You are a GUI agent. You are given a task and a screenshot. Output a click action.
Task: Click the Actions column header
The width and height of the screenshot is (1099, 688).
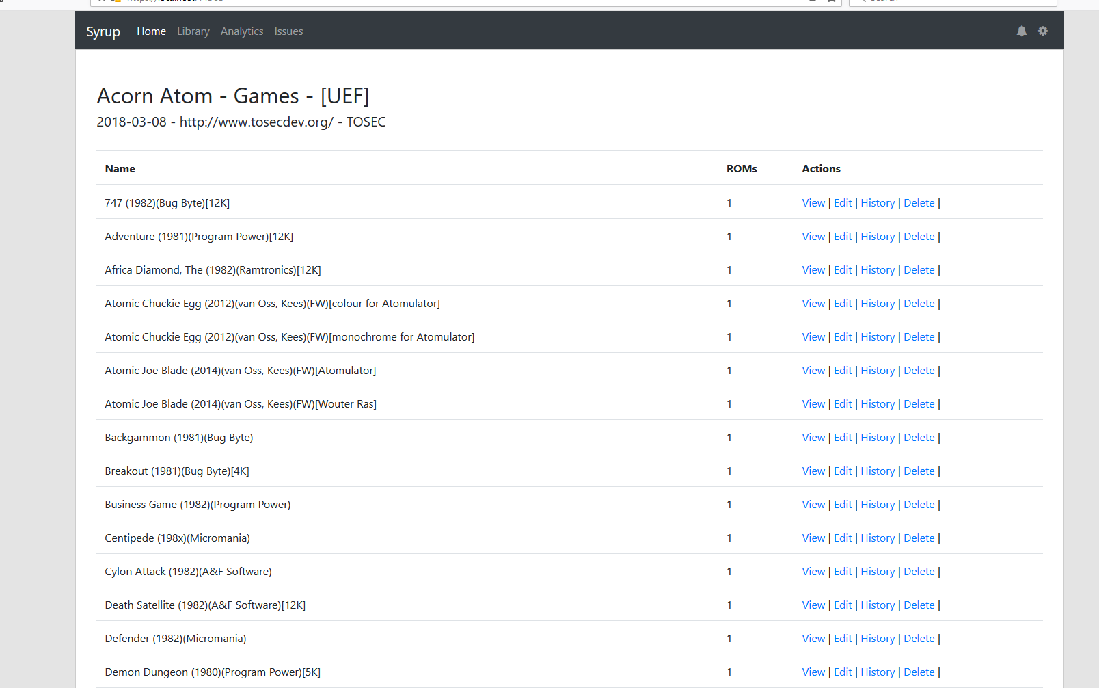[x=821, y=169]
